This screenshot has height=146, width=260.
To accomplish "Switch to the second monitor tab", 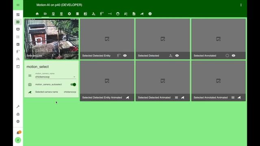I will tap(61, 14).
